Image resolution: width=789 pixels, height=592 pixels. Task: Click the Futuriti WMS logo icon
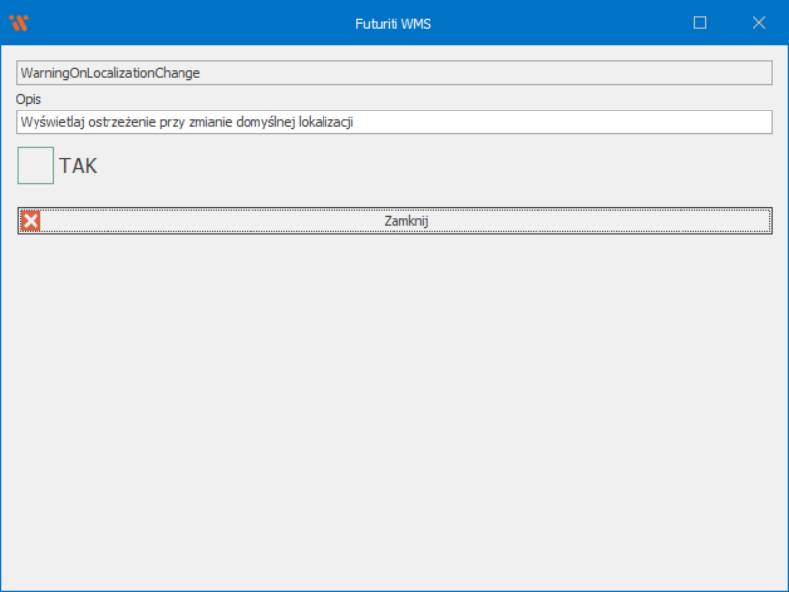[18, 23]
